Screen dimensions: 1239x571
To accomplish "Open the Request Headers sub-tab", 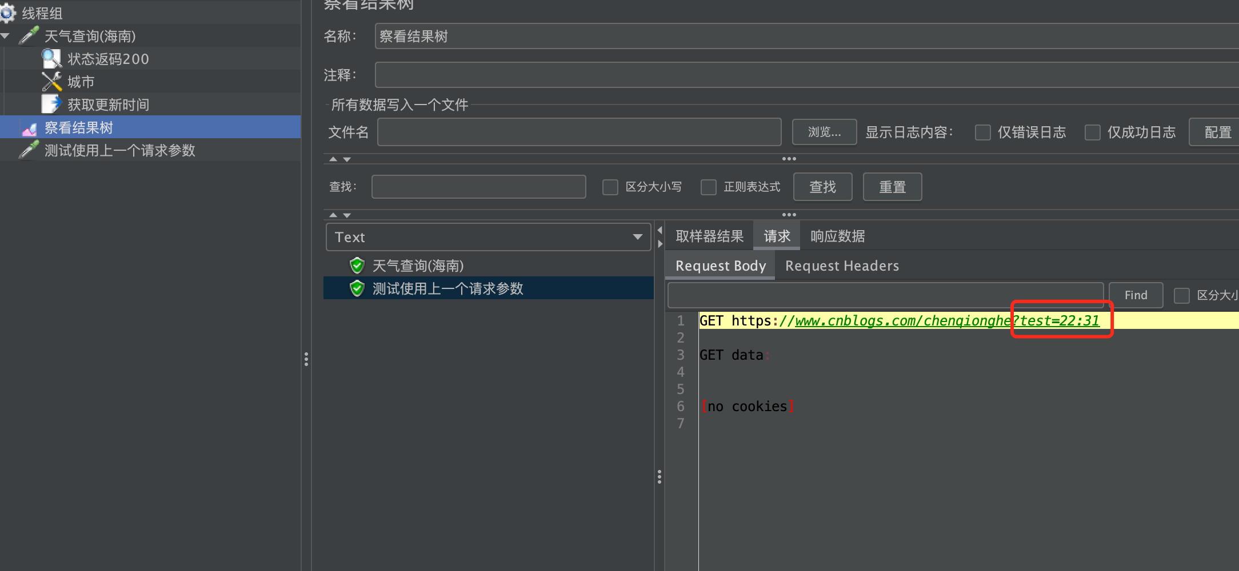I will coord(842,266).
